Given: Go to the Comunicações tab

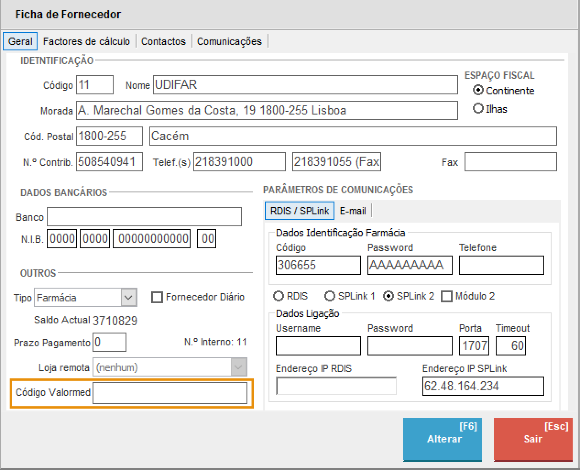Looking at the screenshot, I should tap(229, 41).
